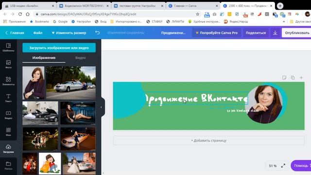This screenshot has height=175, width=311.
Task: Open Изменить размер resize option
Action: point(69,33)
